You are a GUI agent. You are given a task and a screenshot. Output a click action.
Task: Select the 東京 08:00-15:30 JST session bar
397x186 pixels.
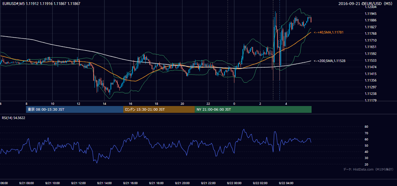(75, 109)
